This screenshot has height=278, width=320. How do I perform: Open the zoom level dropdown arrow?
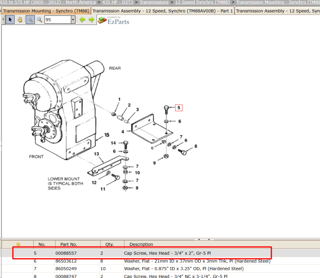(x=73, y=20)
